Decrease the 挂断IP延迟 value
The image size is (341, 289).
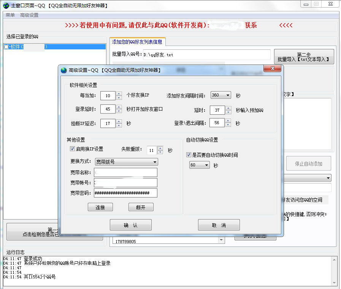click(119, 125)
